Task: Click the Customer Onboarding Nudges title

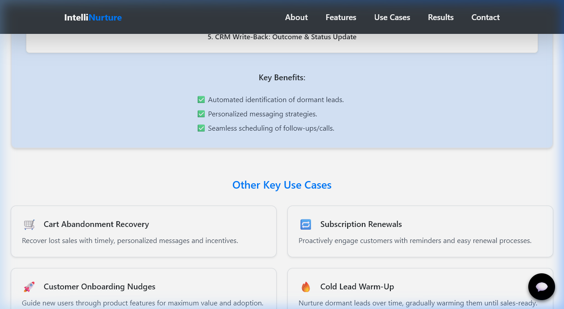Action: coord(100,287)
